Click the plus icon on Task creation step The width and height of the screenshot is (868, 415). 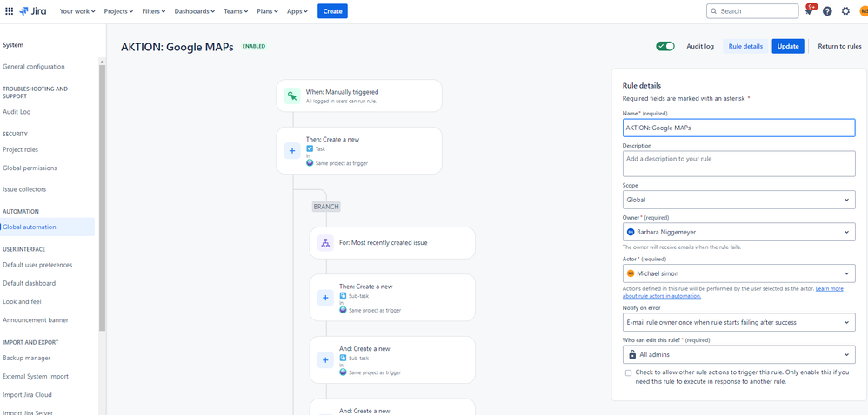pyautogui.click(x=292, y=150)
